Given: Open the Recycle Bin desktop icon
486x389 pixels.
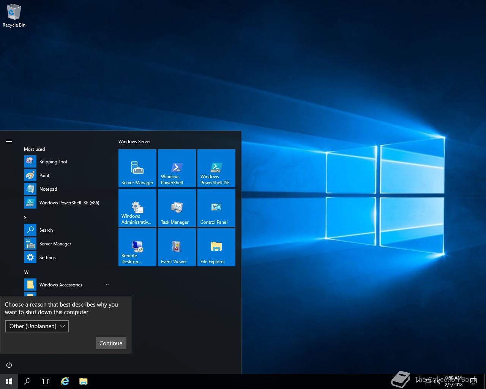Looking at the screenshot, I should pyautogui.click(x=14, y=16).
